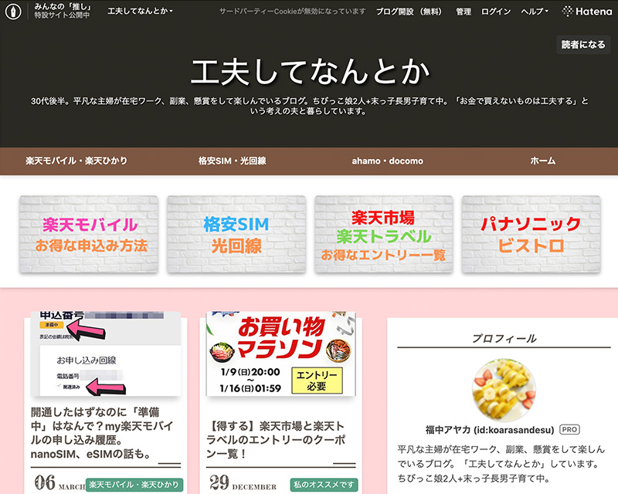Select 楽天モバイル・楽天ひかり navigation tab
This screenshot has height=494, width=618.
pyautogui.click(x=76, y=161)
